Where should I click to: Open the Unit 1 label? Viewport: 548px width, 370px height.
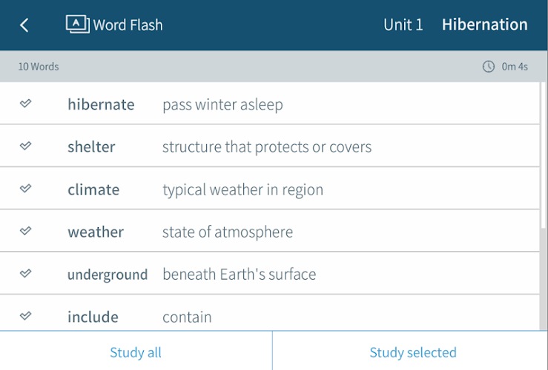pyautogui.click(x=403, y=24)
